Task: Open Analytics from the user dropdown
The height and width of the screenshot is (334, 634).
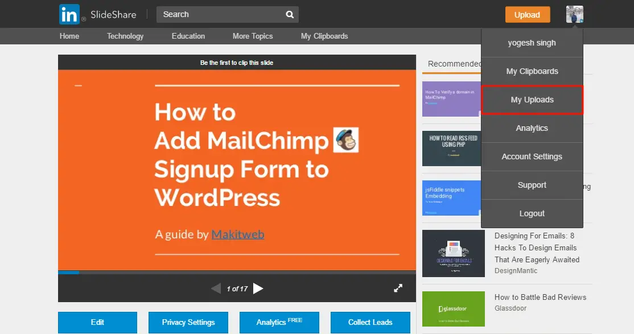Action: click(x=532, y=128)
